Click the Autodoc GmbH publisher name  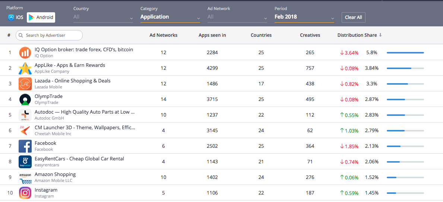tap(50, 118)
